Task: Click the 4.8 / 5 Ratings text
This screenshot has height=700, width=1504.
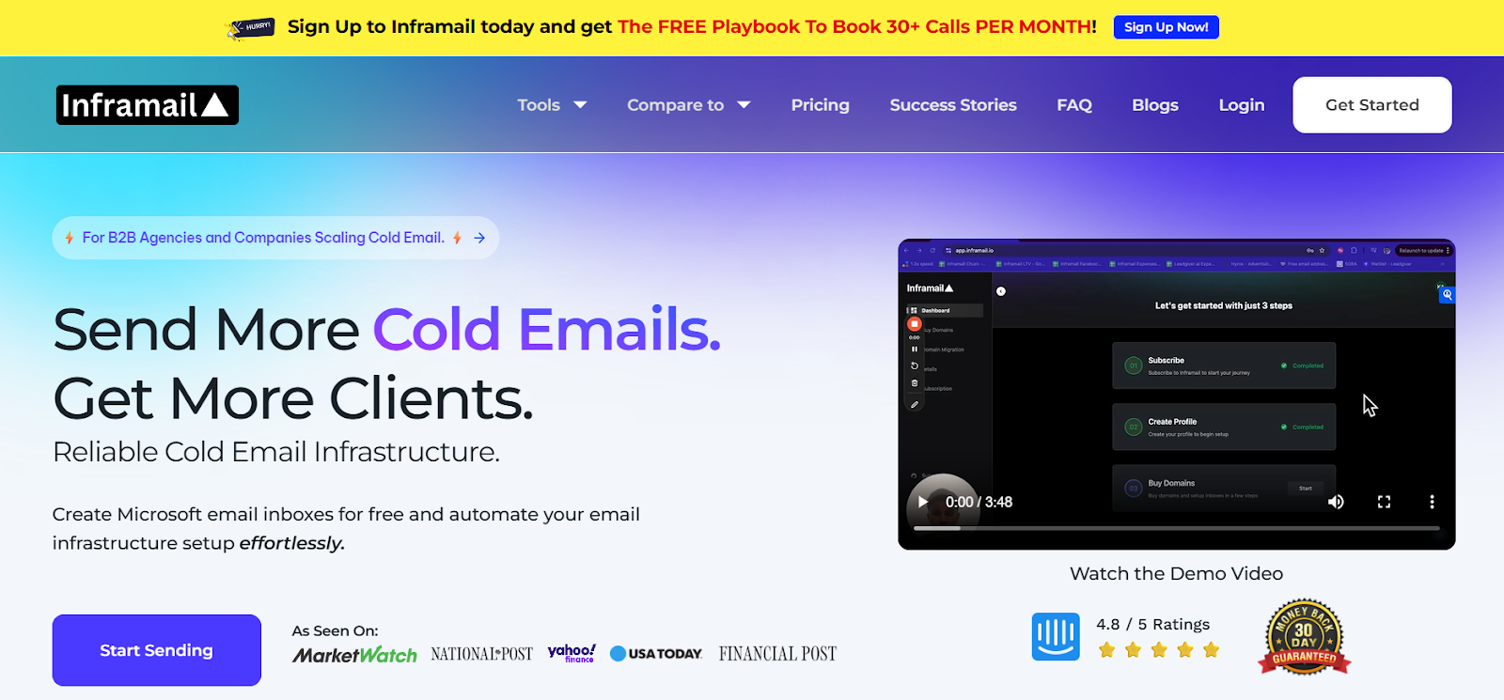Action: (1152, 625)
